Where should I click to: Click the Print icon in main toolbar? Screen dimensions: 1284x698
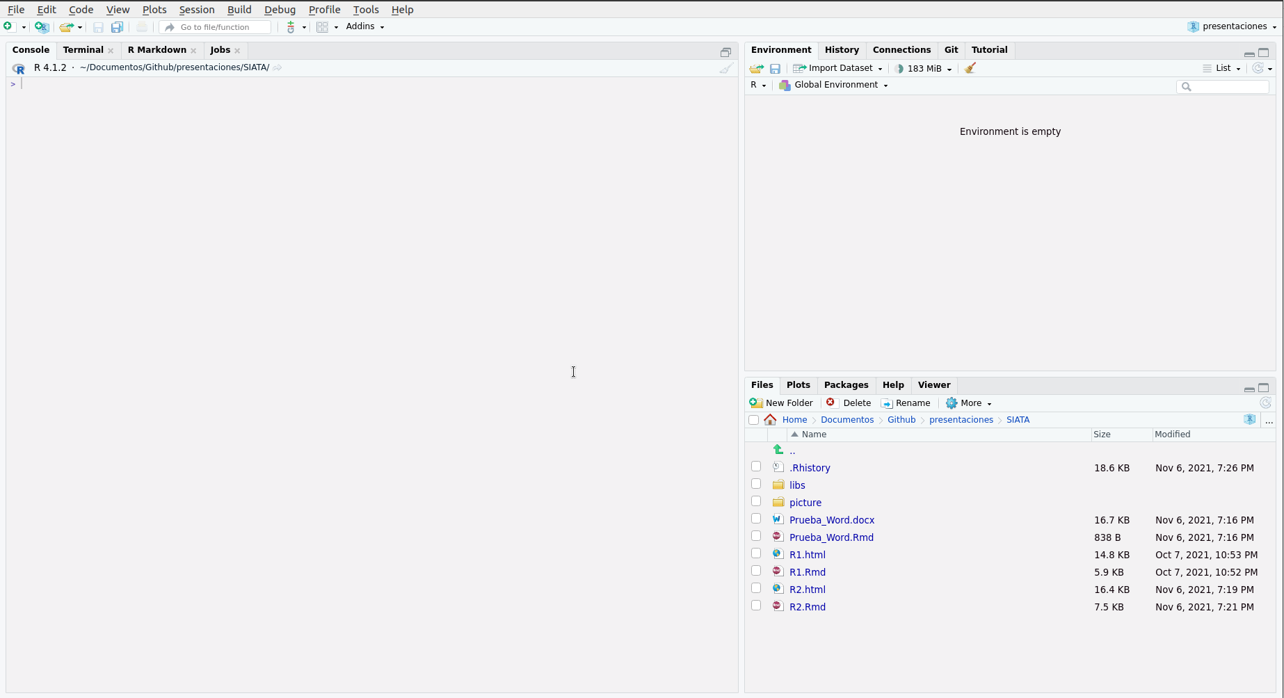coord(141,26)
